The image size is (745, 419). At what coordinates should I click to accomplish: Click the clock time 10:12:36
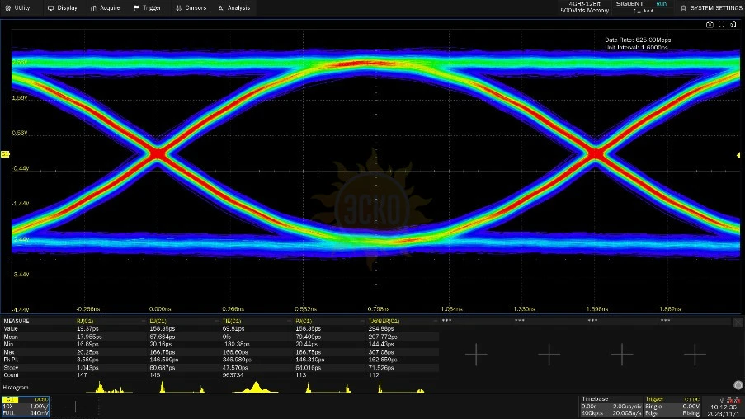coord(724,407)
